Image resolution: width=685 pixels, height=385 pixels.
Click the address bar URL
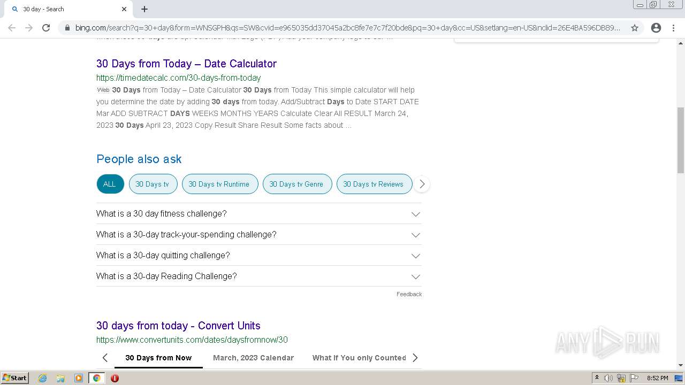tap(348, 28)
